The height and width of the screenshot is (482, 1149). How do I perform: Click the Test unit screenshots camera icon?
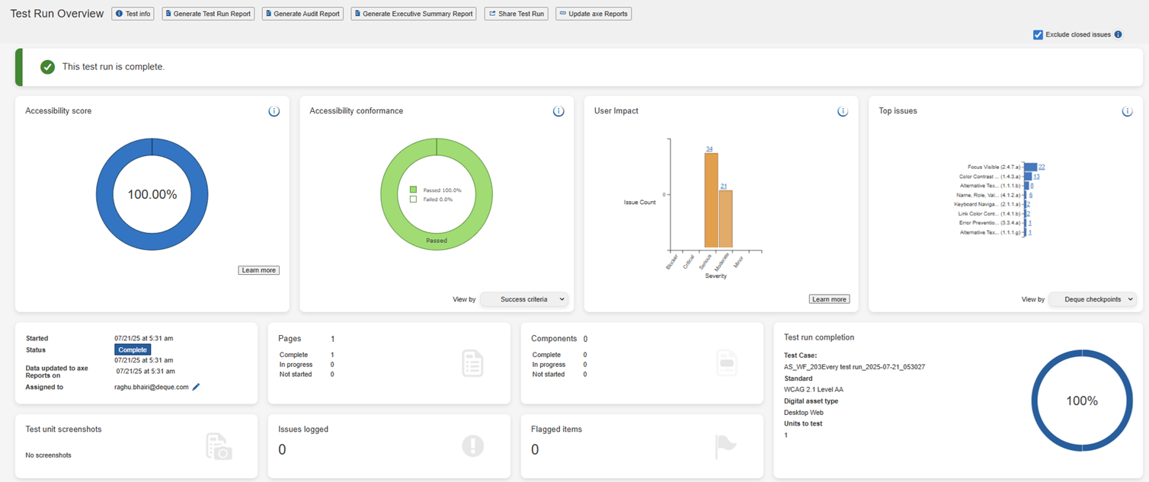(219, 446)
